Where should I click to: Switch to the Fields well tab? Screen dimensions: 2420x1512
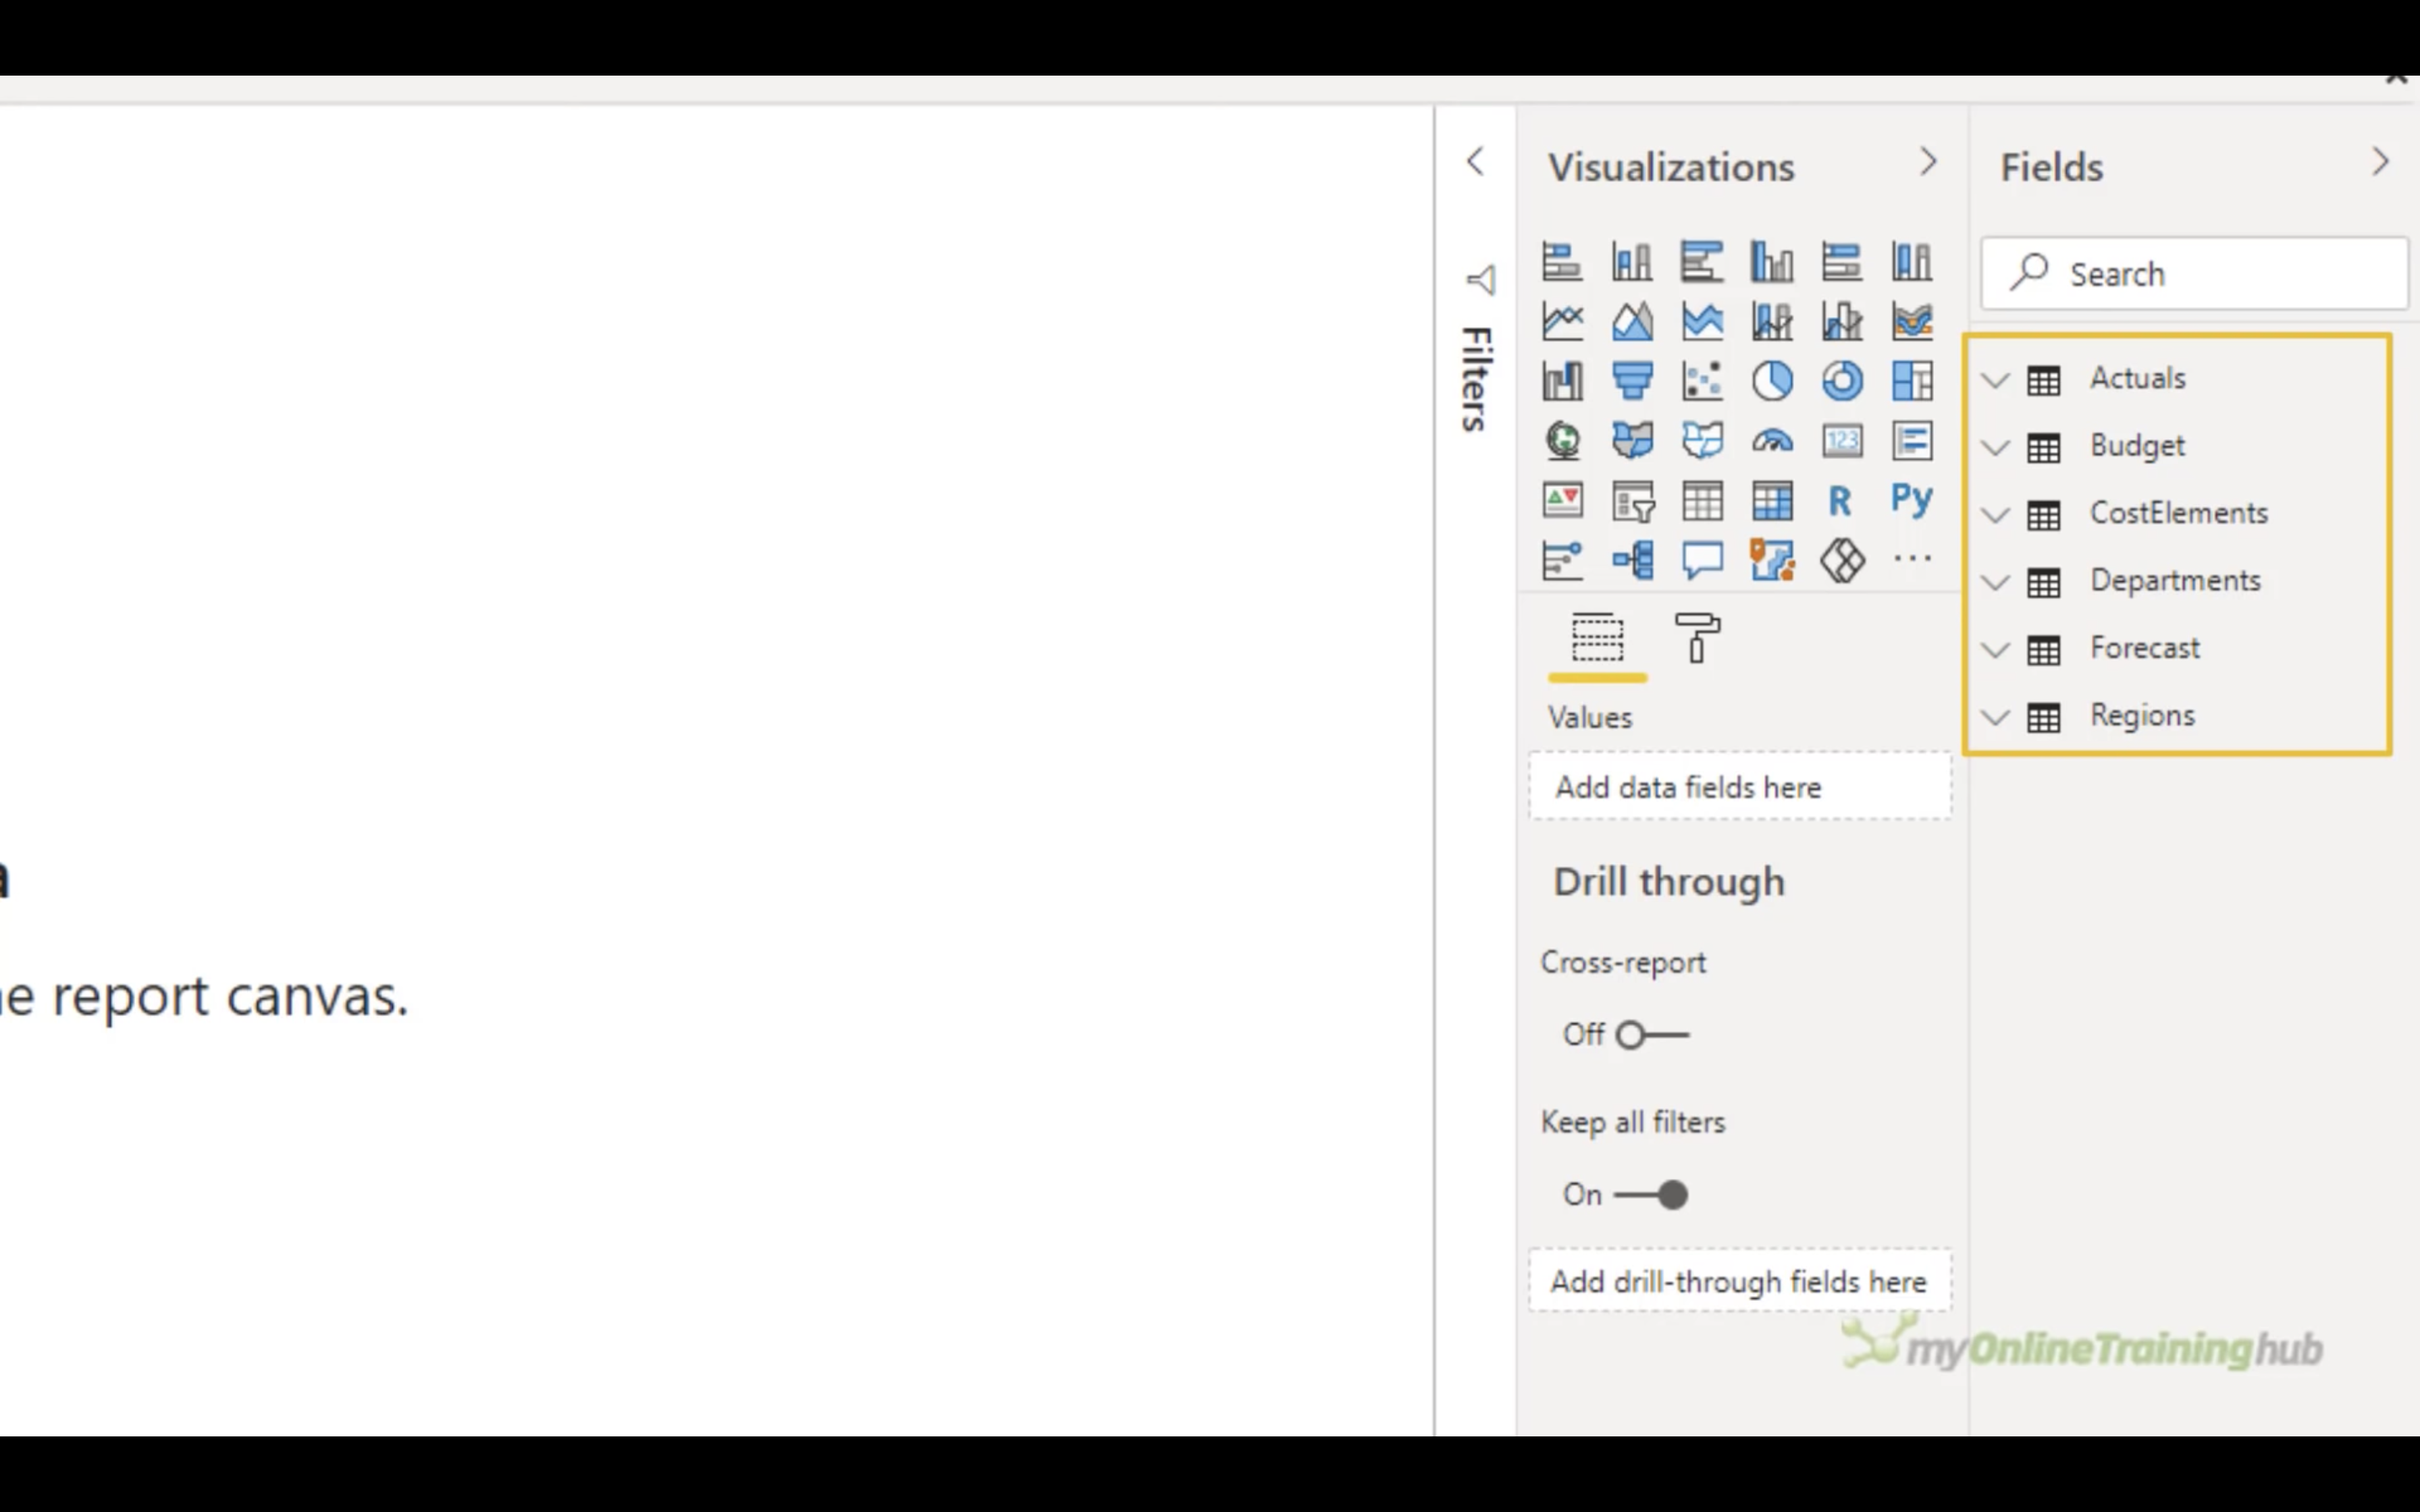pyautogui.click(x=1597, y=638)
